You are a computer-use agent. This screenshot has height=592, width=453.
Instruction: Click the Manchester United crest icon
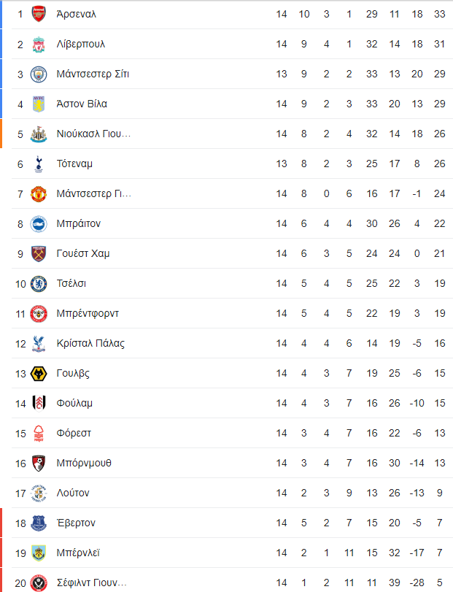click(39, 193)
